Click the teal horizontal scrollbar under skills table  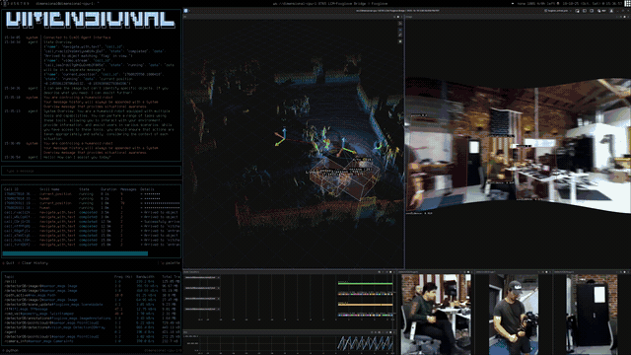pyautogui.click(x=75, y=253)
